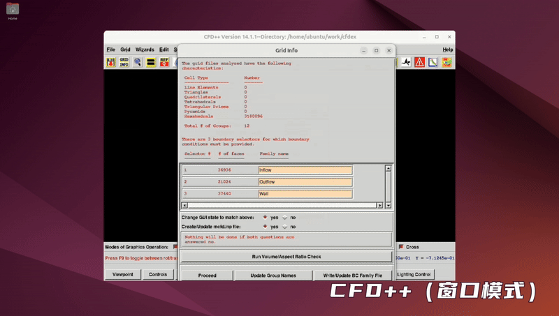
Task: Click the horizontal scrollbar left arrow
Action: coord(184,205)
